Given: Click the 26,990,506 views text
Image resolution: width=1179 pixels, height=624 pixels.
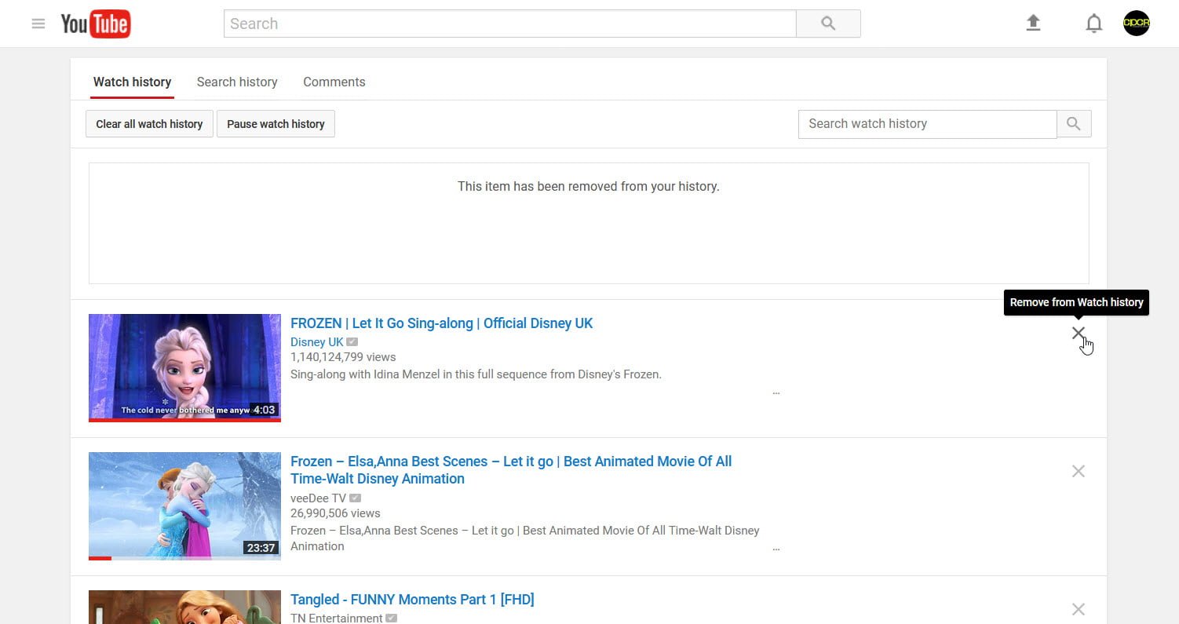Looking at the screenshot, I should coord(335,513).
